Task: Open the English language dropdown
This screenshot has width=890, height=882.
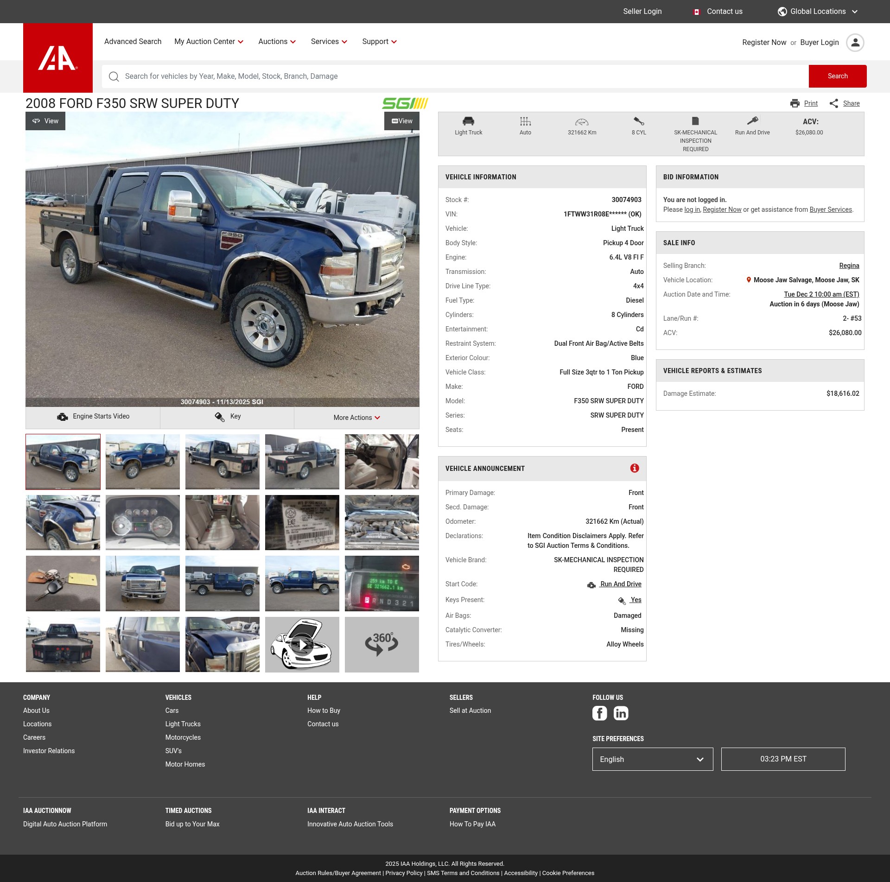Action: 653,759
